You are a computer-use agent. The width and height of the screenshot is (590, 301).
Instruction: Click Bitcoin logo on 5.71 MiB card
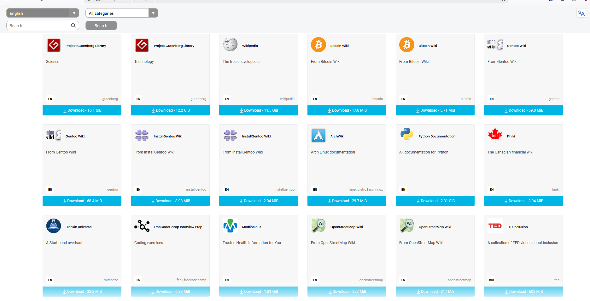pyautogui.click(x=407, y=45)
